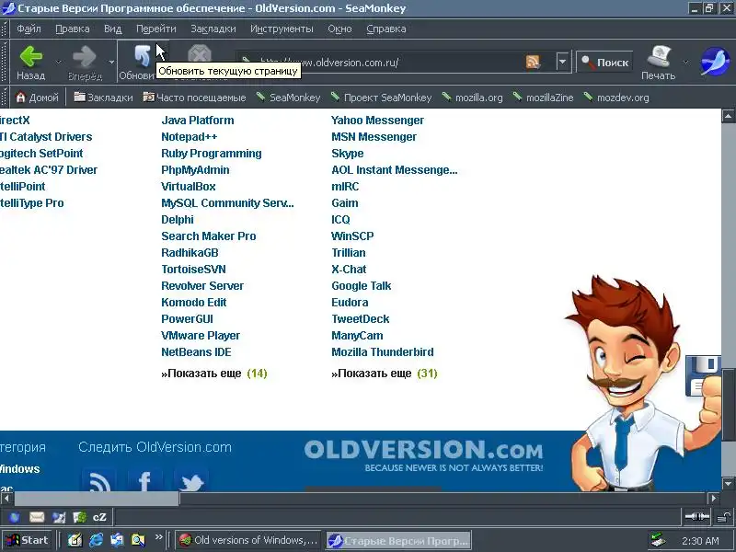Image resolution: width=736 pixels, height=552 pixels.
Task: Open Internet Explorer from the quick launch
Action: click(x=96, y=540)
